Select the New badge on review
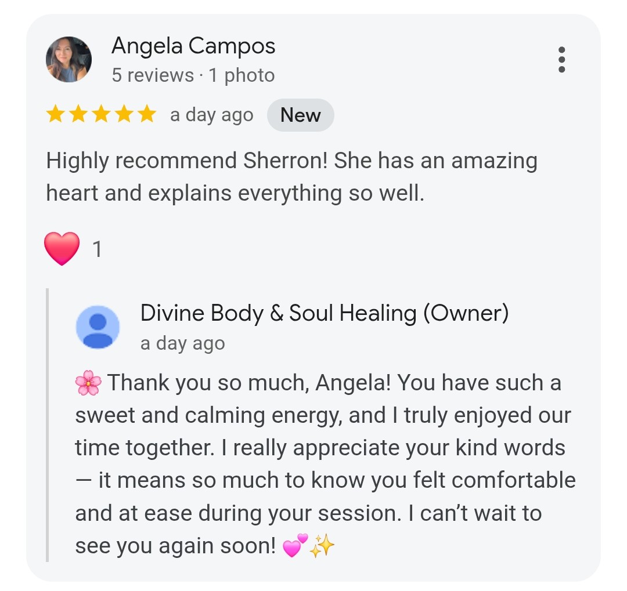The height and width of the screenshot is (591, 627). [x=300, y=115]
